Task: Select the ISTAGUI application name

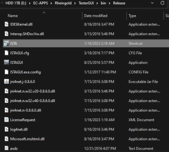Action: point(17,62)
